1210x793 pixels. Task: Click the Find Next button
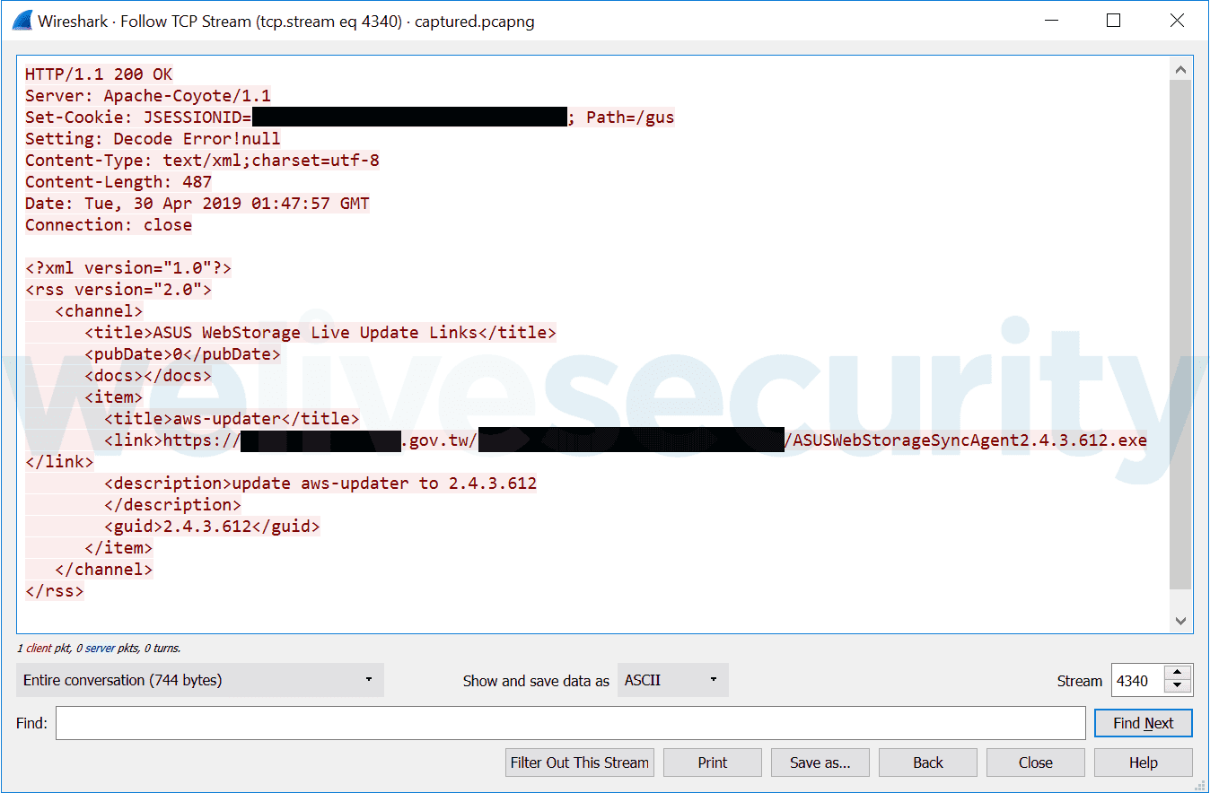click(x=1143, y=723)
